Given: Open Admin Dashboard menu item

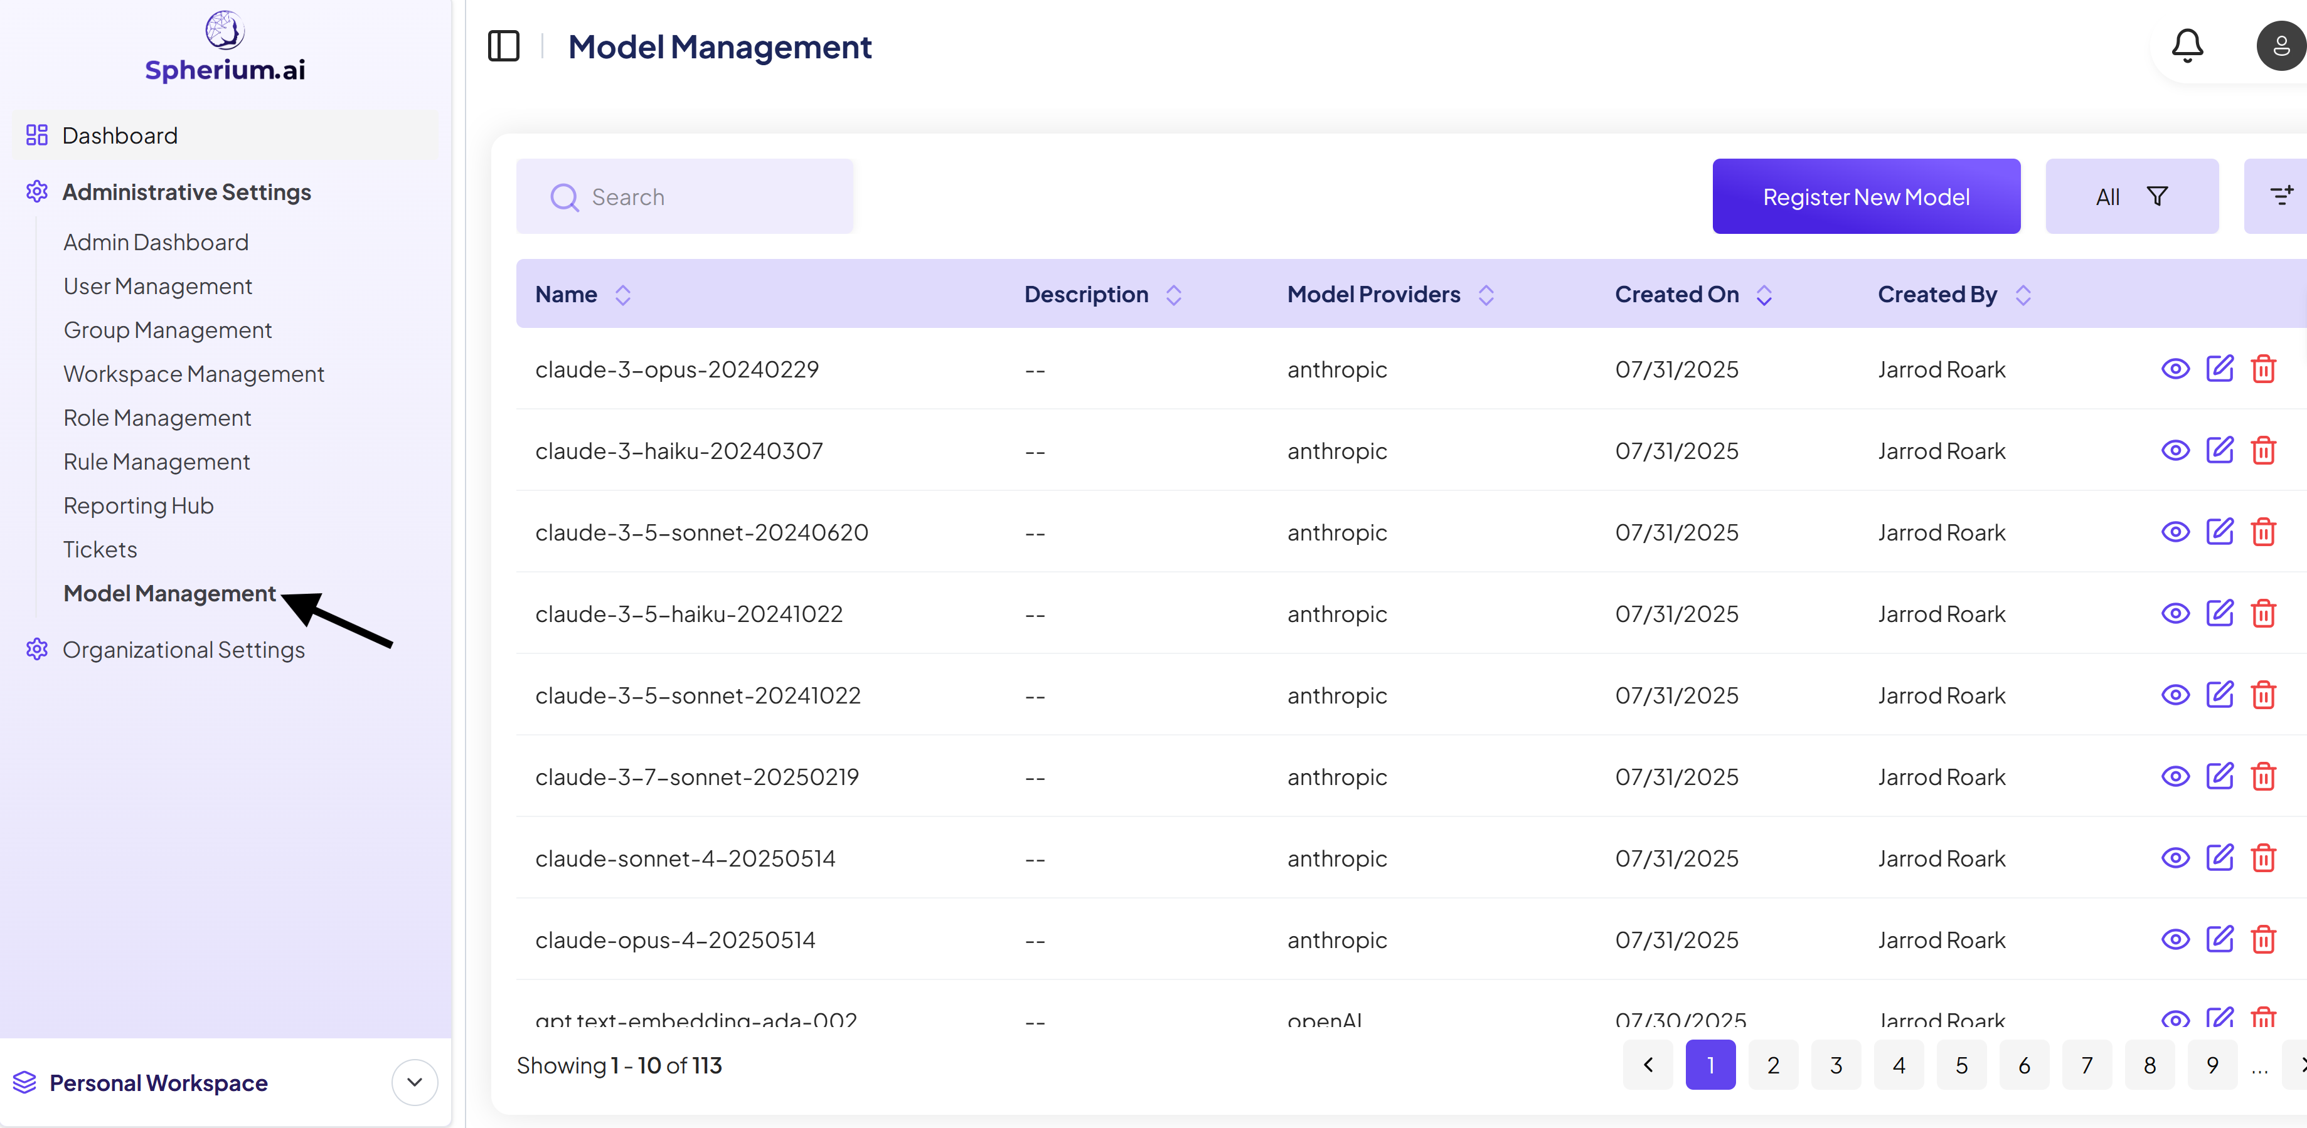Looking at the screenshot, I should [x=156, y=242].
